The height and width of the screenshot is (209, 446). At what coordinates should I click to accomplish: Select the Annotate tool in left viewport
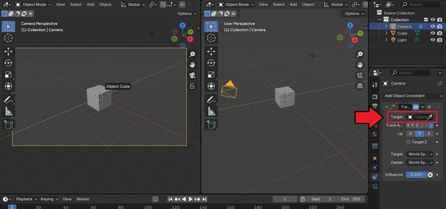(8, 100)
